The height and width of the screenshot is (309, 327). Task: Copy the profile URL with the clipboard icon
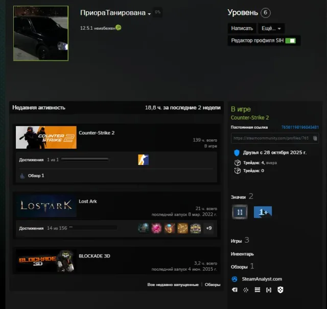pyautogui.click(x=315, y=138)
